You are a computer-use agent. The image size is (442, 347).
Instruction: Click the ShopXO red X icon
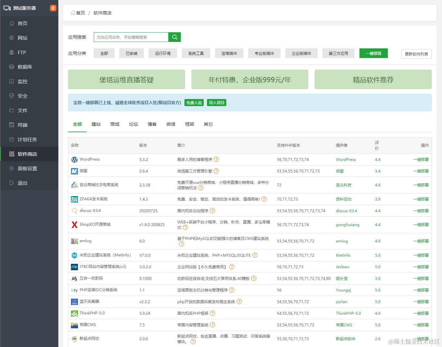point(74,225)
